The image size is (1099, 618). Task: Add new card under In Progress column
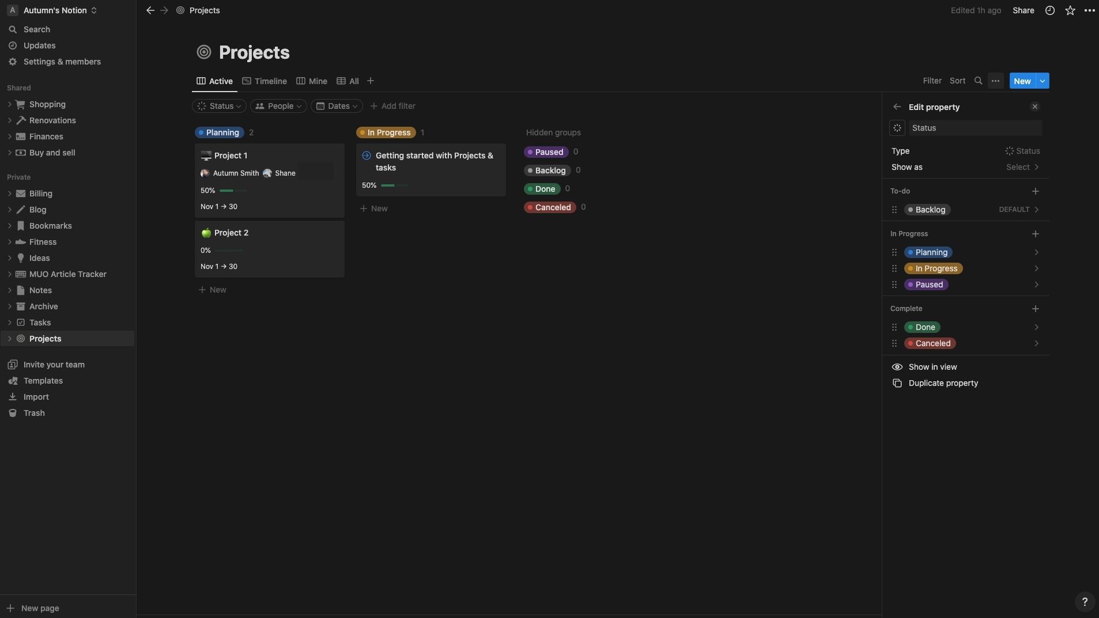pos(373,208)
